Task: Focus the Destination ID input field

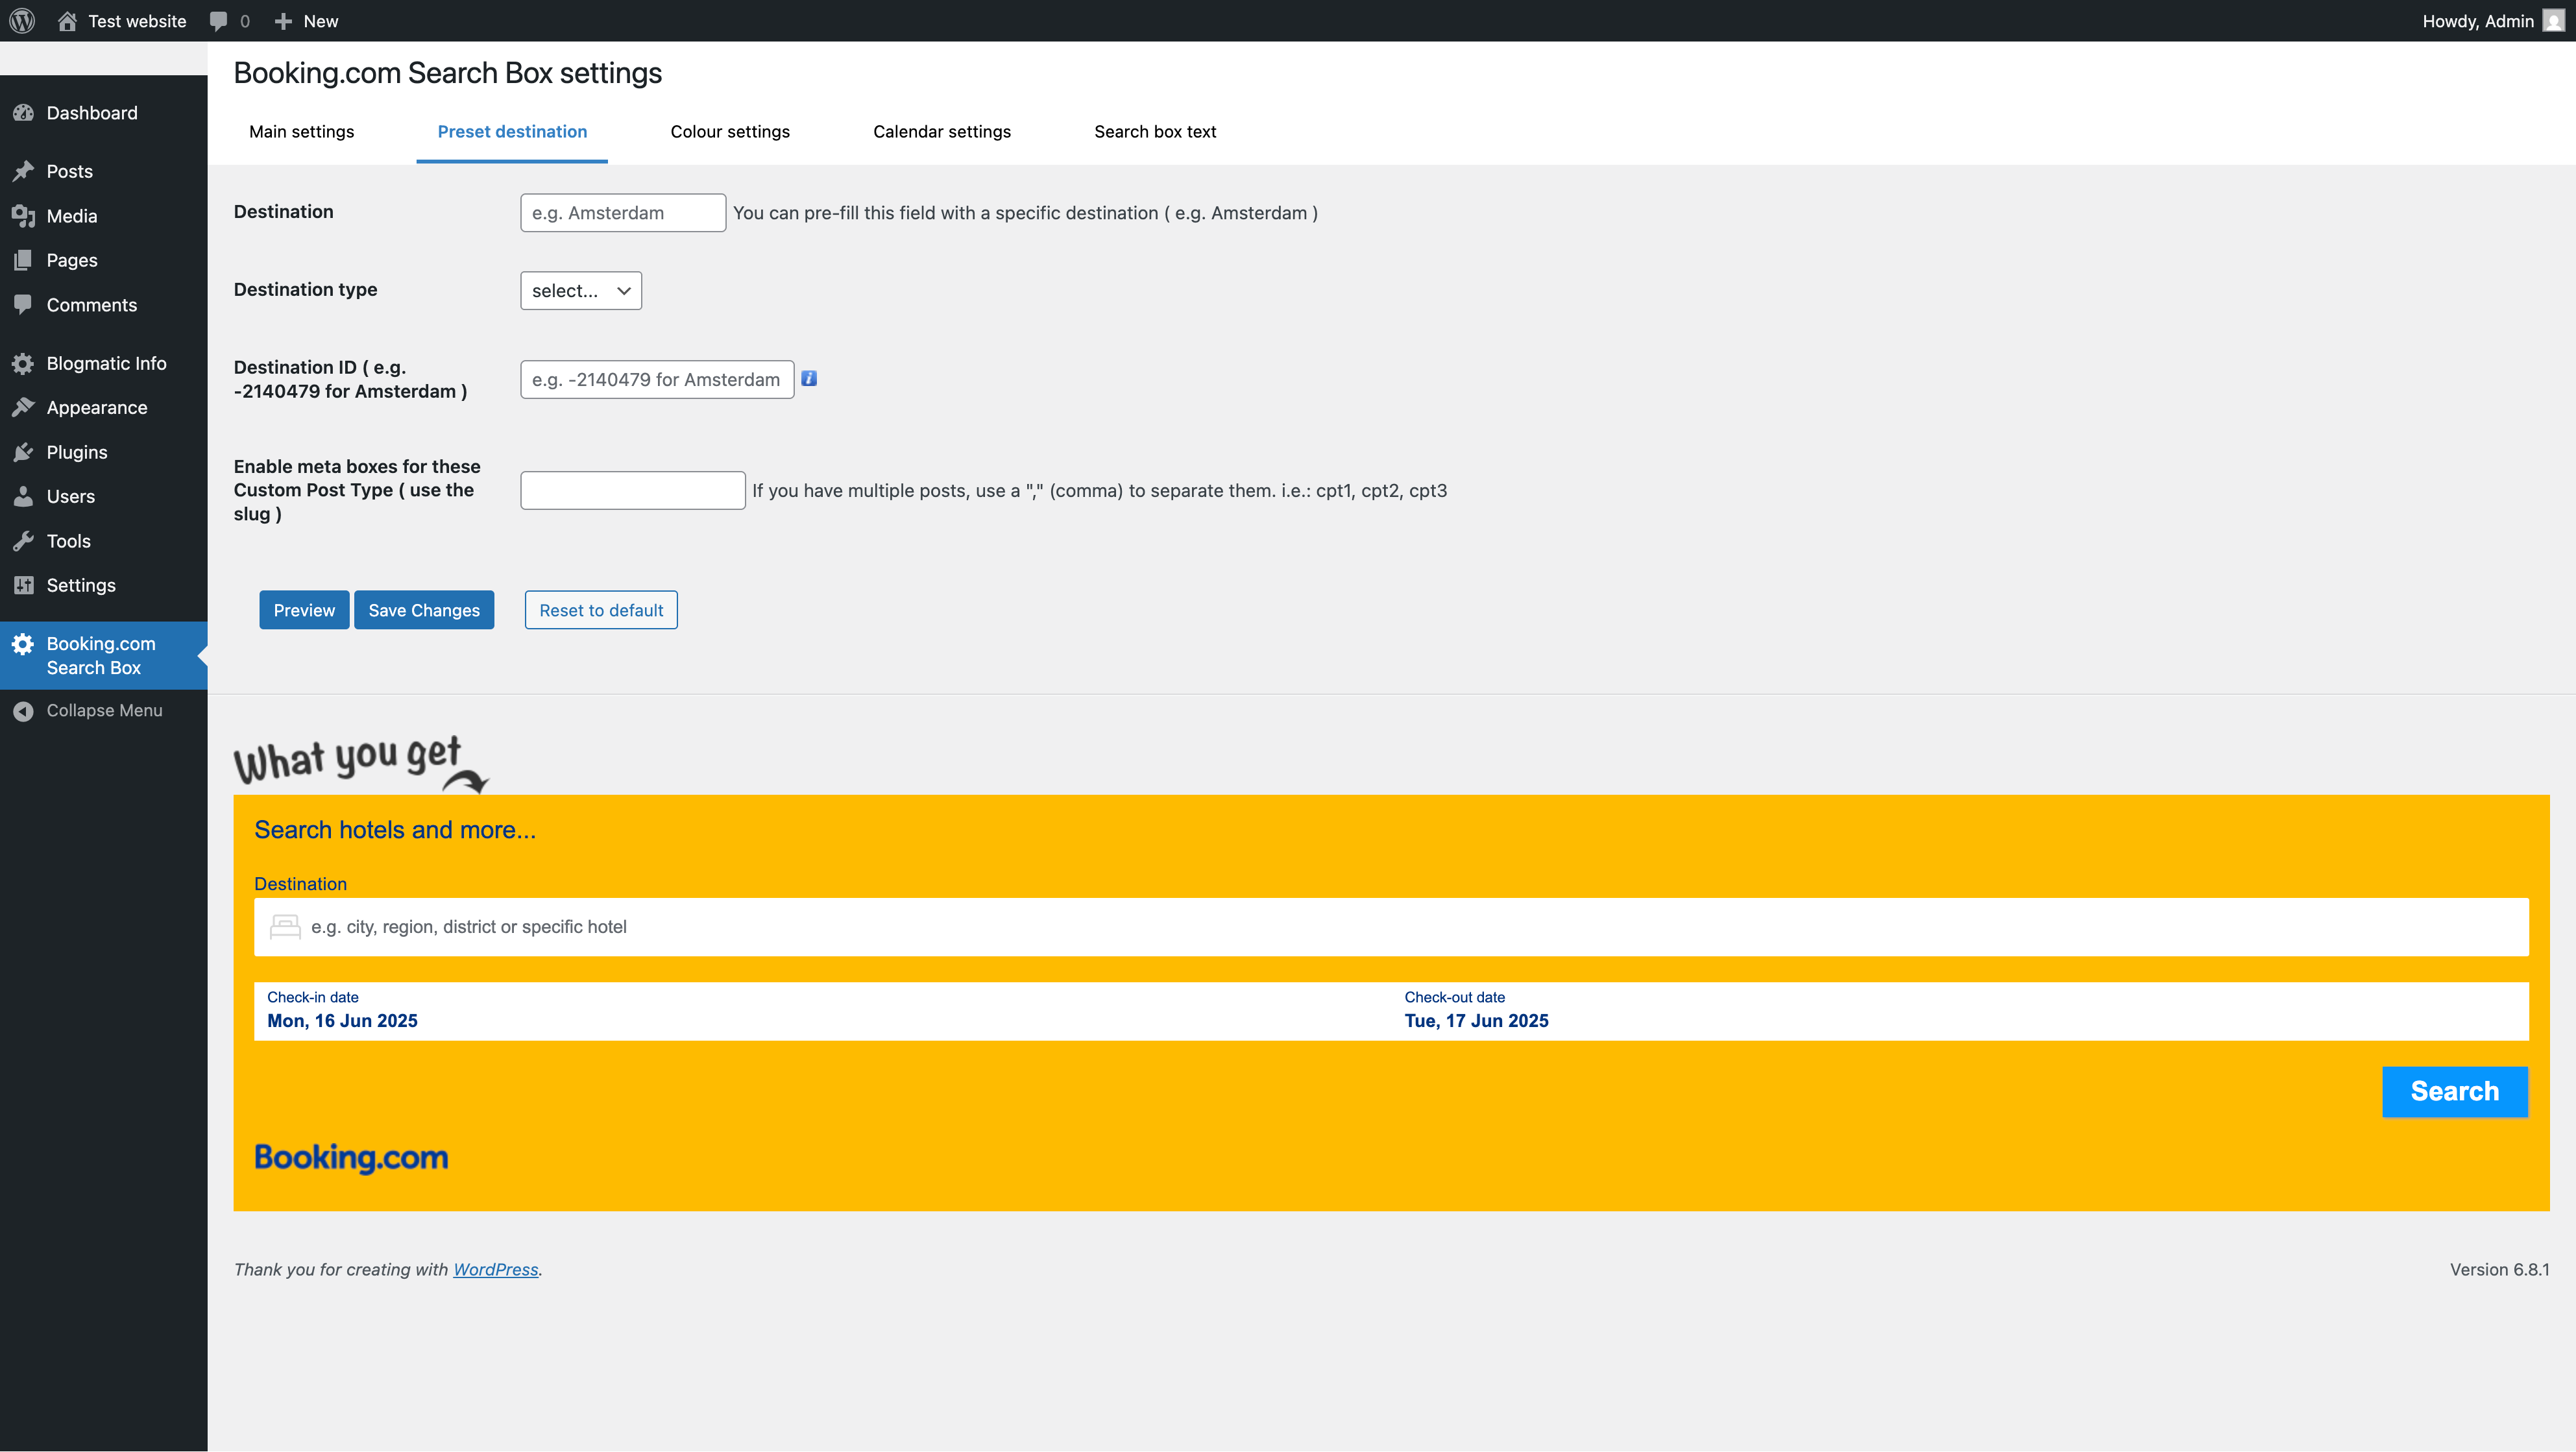Action: [x=657, y=380]
